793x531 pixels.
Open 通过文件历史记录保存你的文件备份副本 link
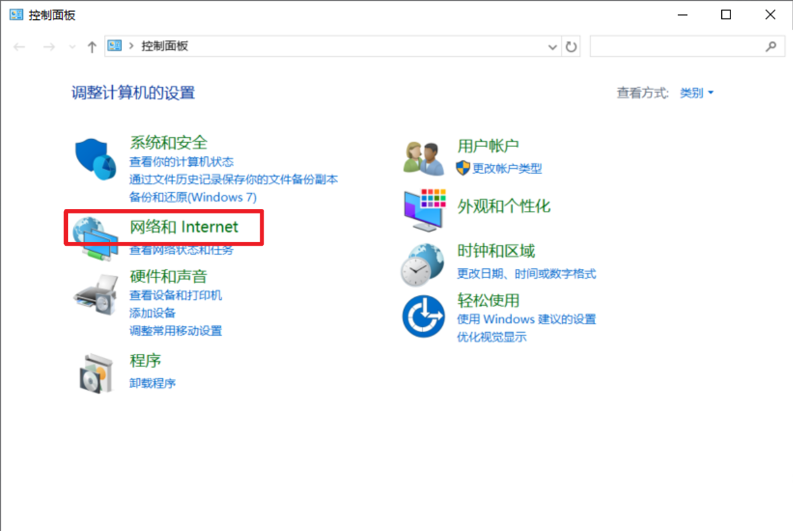click(233, 179)
